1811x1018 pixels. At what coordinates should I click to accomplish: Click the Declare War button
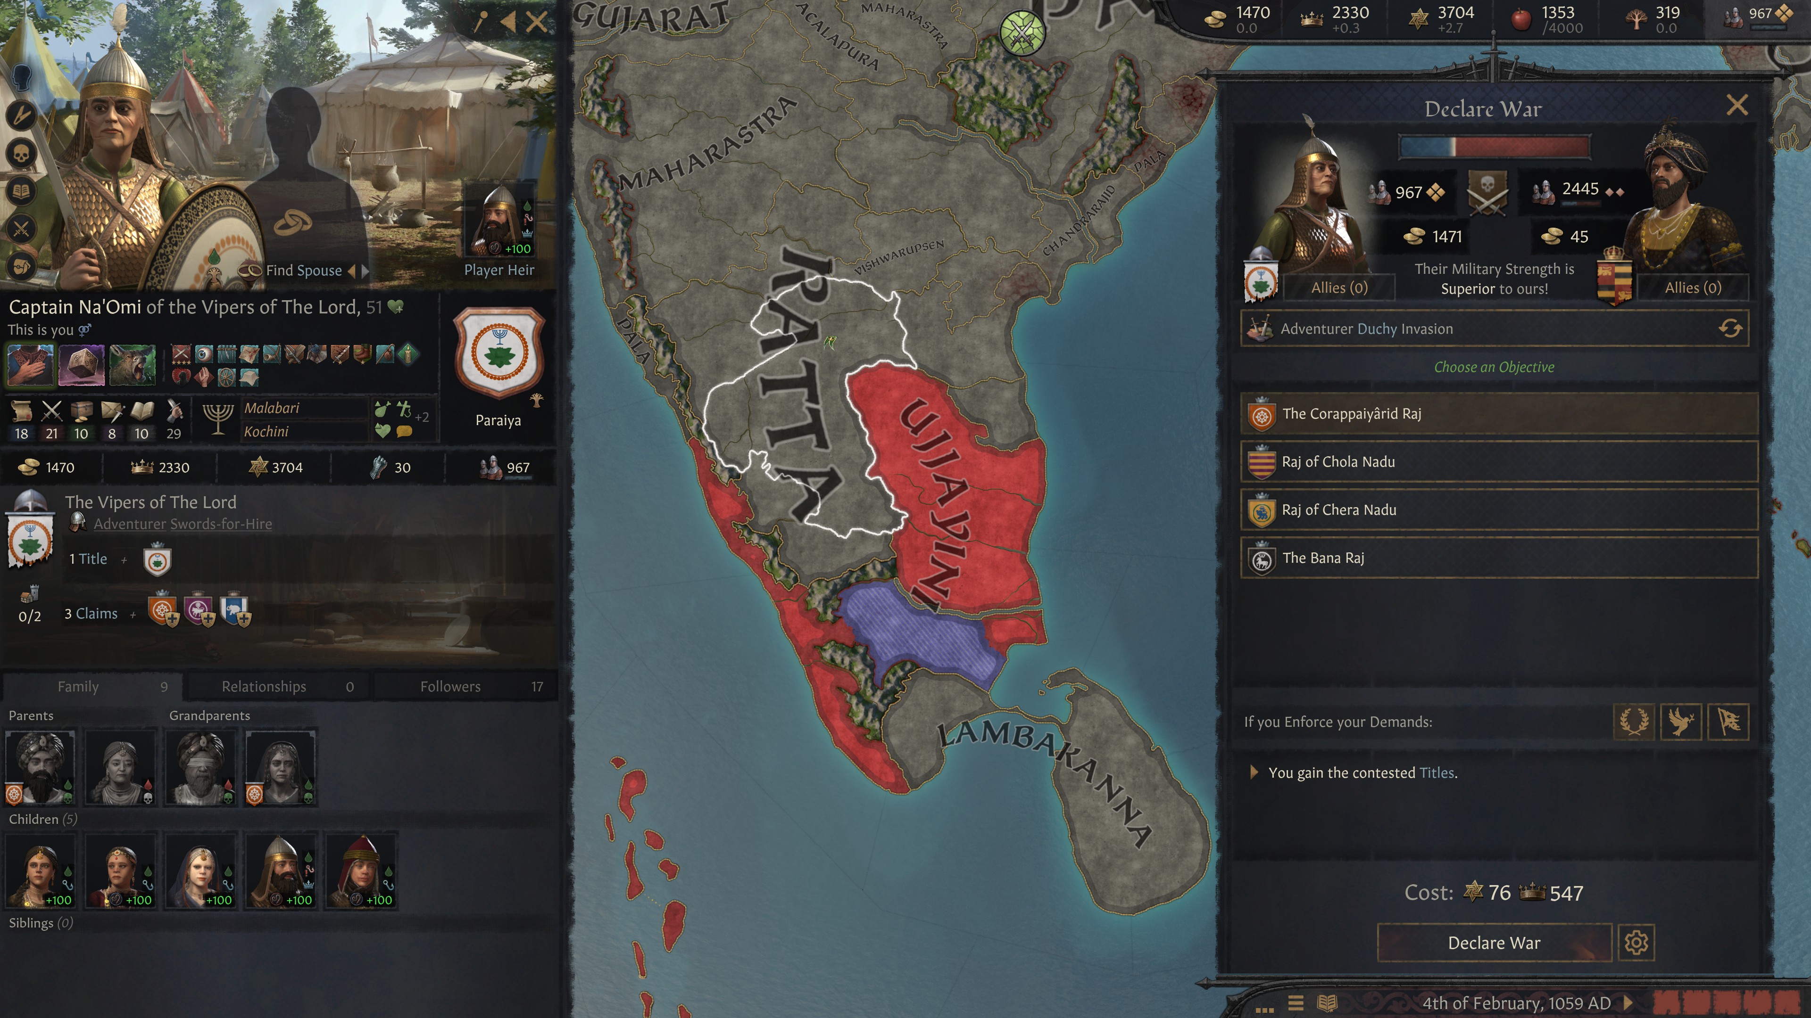(1494, 942)
